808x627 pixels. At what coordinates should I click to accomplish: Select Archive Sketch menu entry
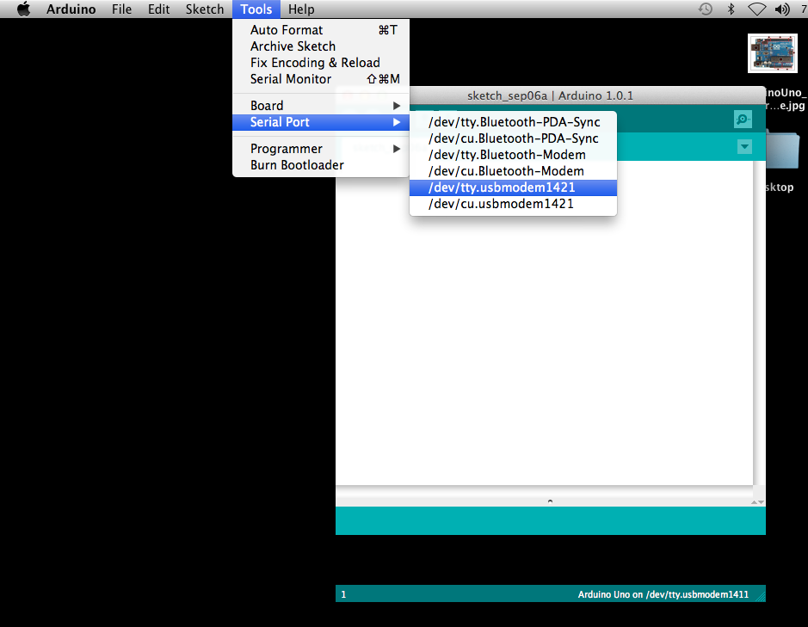point(321,46)
